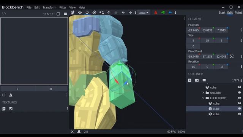Click the Rotation X field 15

click(x=193, y=67)
